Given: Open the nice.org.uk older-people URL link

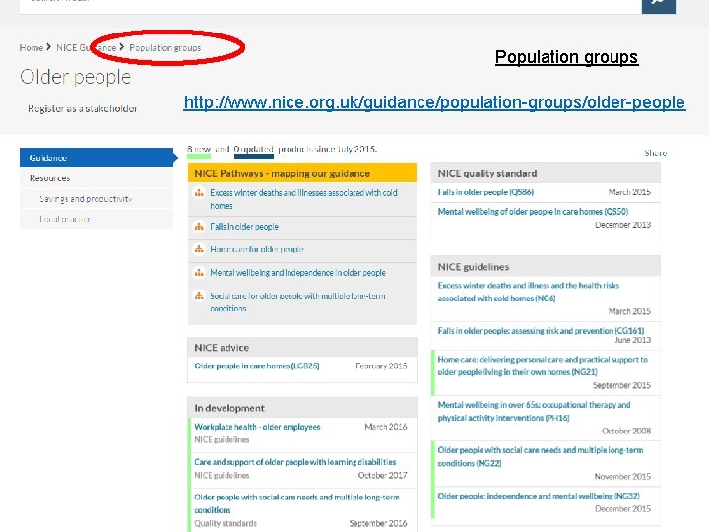Looking at the screenshot, I should (434, 102).
